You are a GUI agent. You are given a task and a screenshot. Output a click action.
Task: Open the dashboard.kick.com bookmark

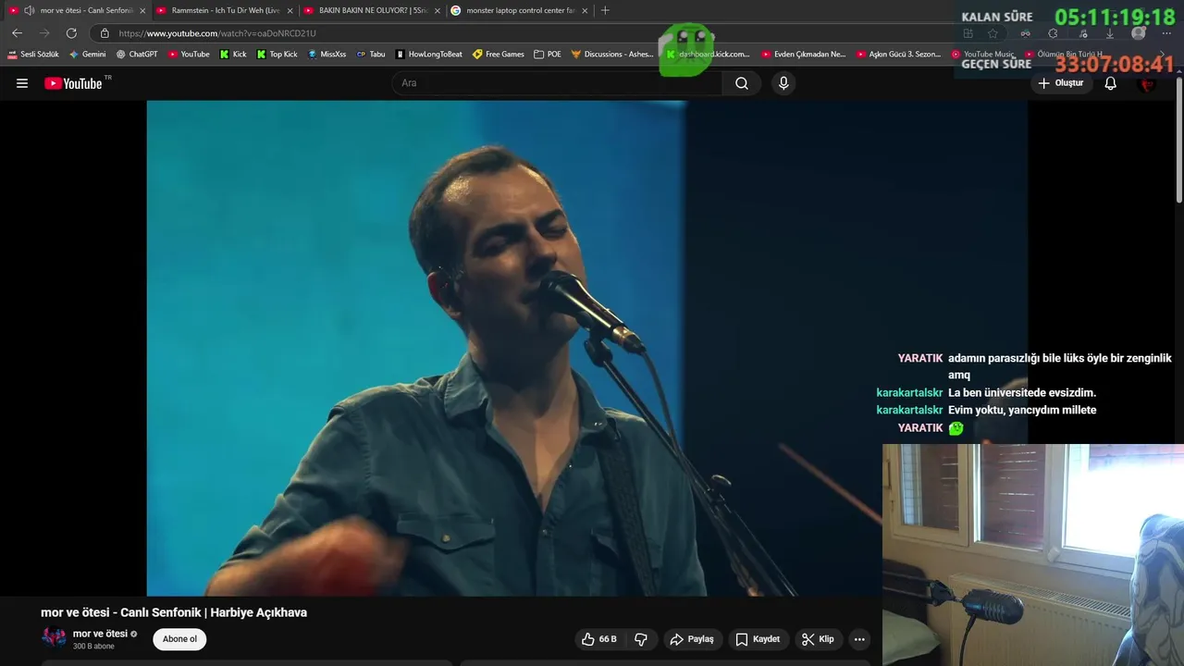[x=709, y=55]
